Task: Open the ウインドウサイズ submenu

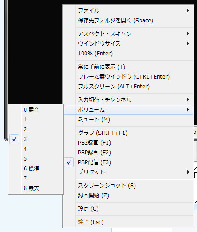Action: coord(128,44)
